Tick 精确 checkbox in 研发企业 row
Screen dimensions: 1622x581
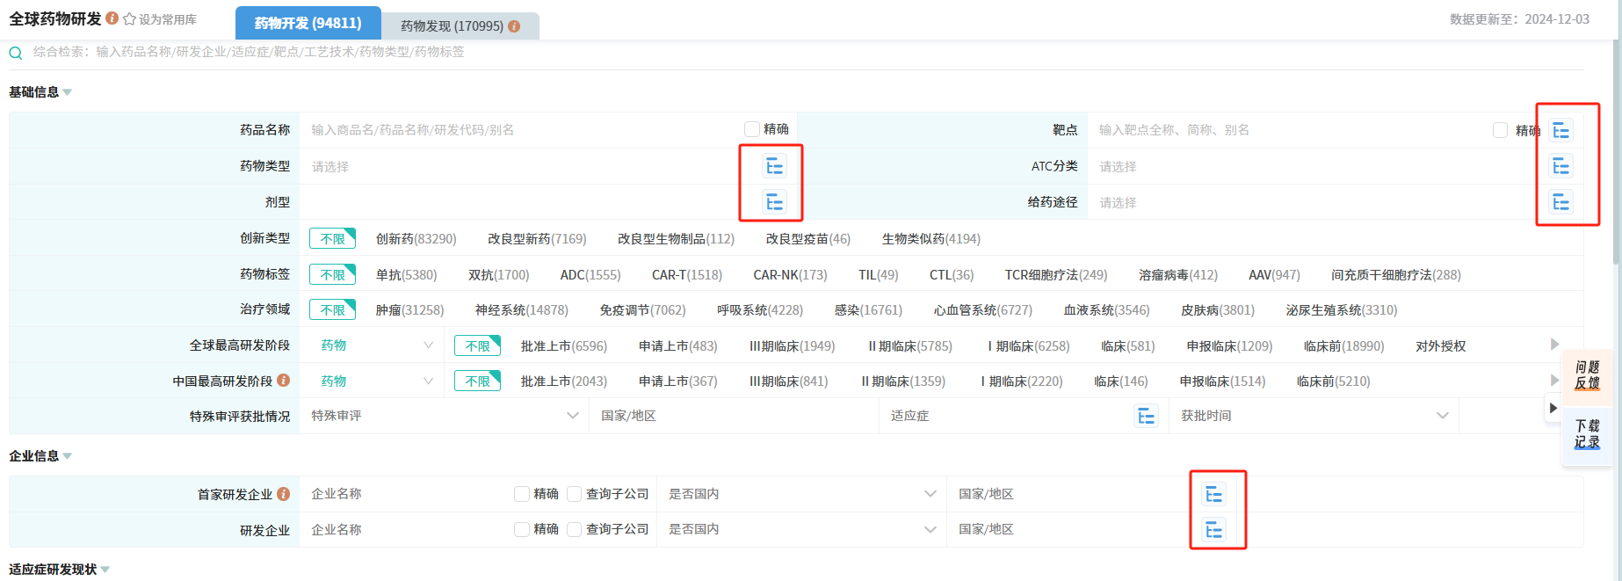[x=521, y=529]
